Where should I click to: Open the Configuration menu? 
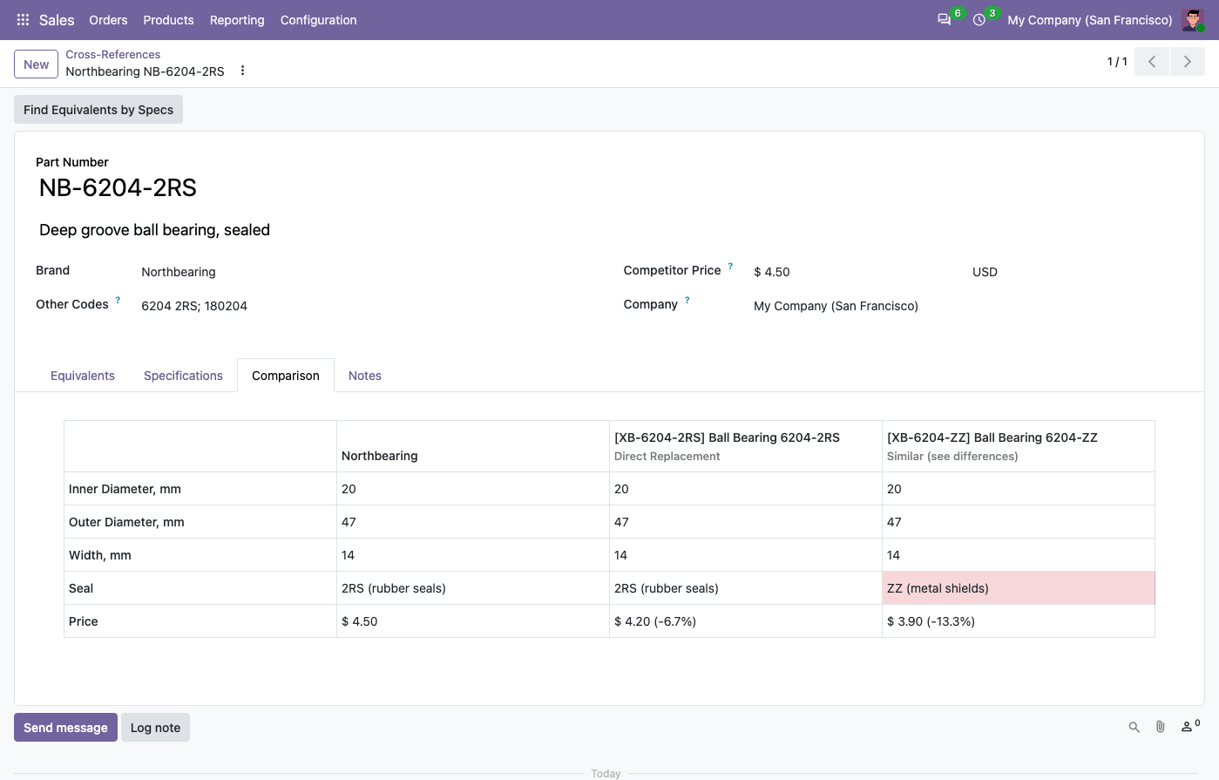[318, 20]
